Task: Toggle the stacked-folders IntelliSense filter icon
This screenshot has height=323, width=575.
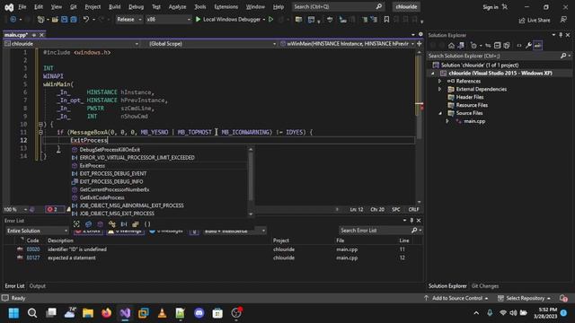Action: (x=136, y=223)
